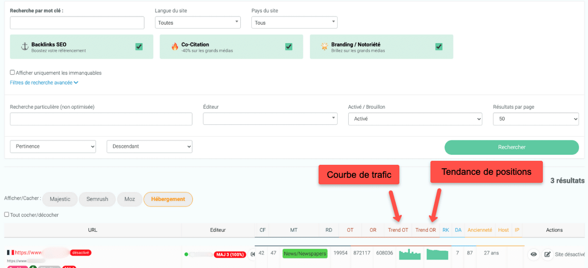Click the News/Newspapers category tag
Viewport: 588px width, 268px height.
(x=305, y=253)
